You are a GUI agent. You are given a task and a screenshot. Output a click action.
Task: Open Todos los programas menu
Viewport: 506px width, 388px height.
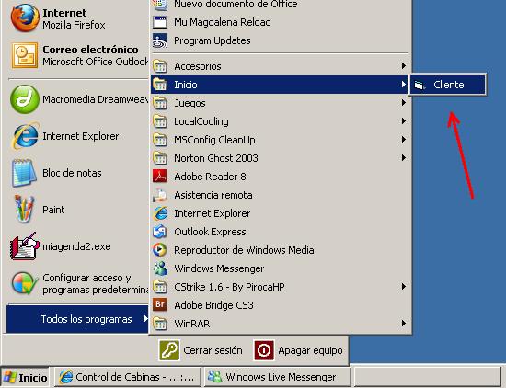77,319
